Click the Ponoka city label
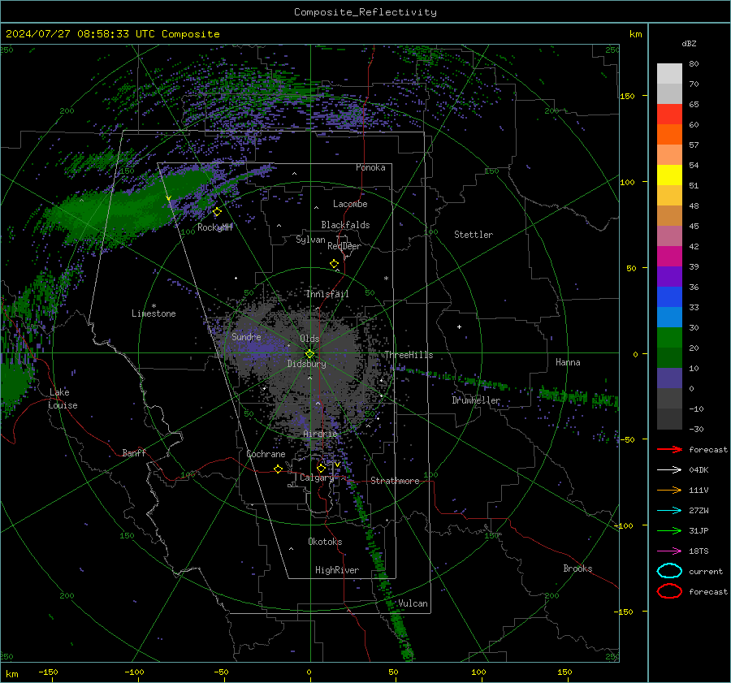 [370, 167]
